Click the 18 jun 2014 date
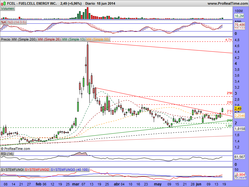 pyautogui.click(x=106, y=3)
